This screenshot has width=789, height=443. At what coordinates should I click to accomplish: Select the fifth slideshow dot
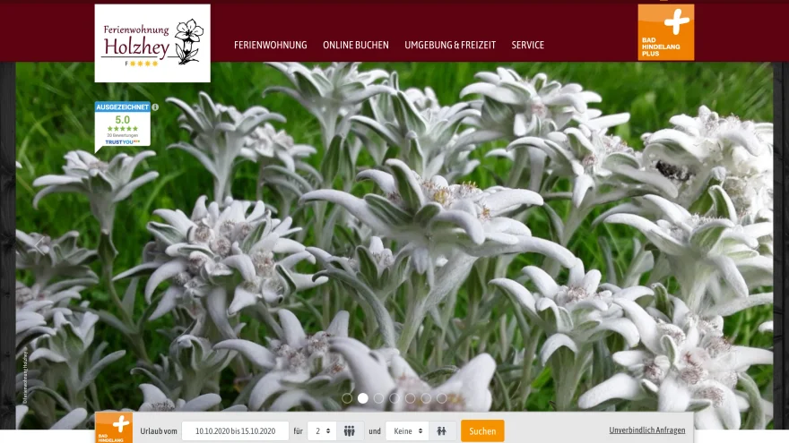coord(410,398)
